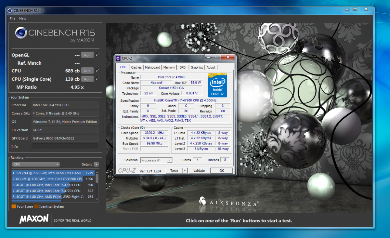The height and width of the screenshot is (238, 390).
Task: Run the OpenGL benchmark test
Action: [x=87, y=55]
